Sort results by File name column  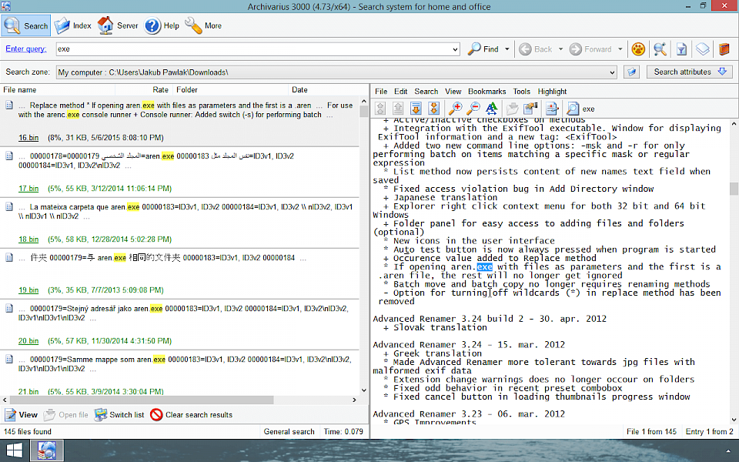58,89
